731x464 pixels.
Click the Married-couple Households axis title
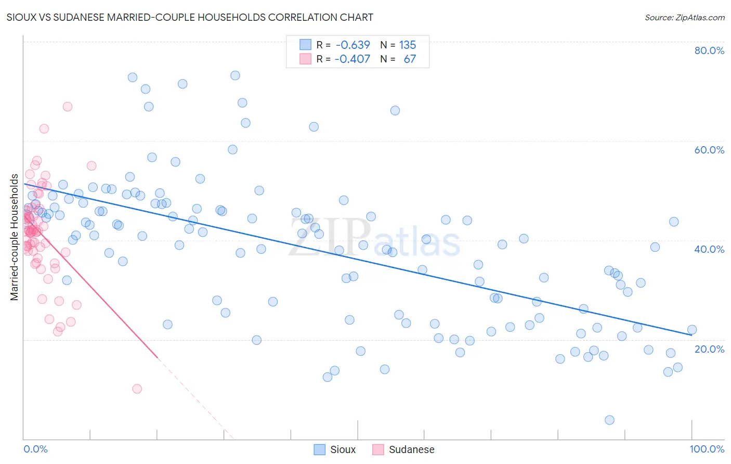pyautogui.click(x=15, y=237)
